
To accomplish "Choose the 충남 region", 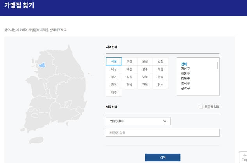I will coord(161,77).
